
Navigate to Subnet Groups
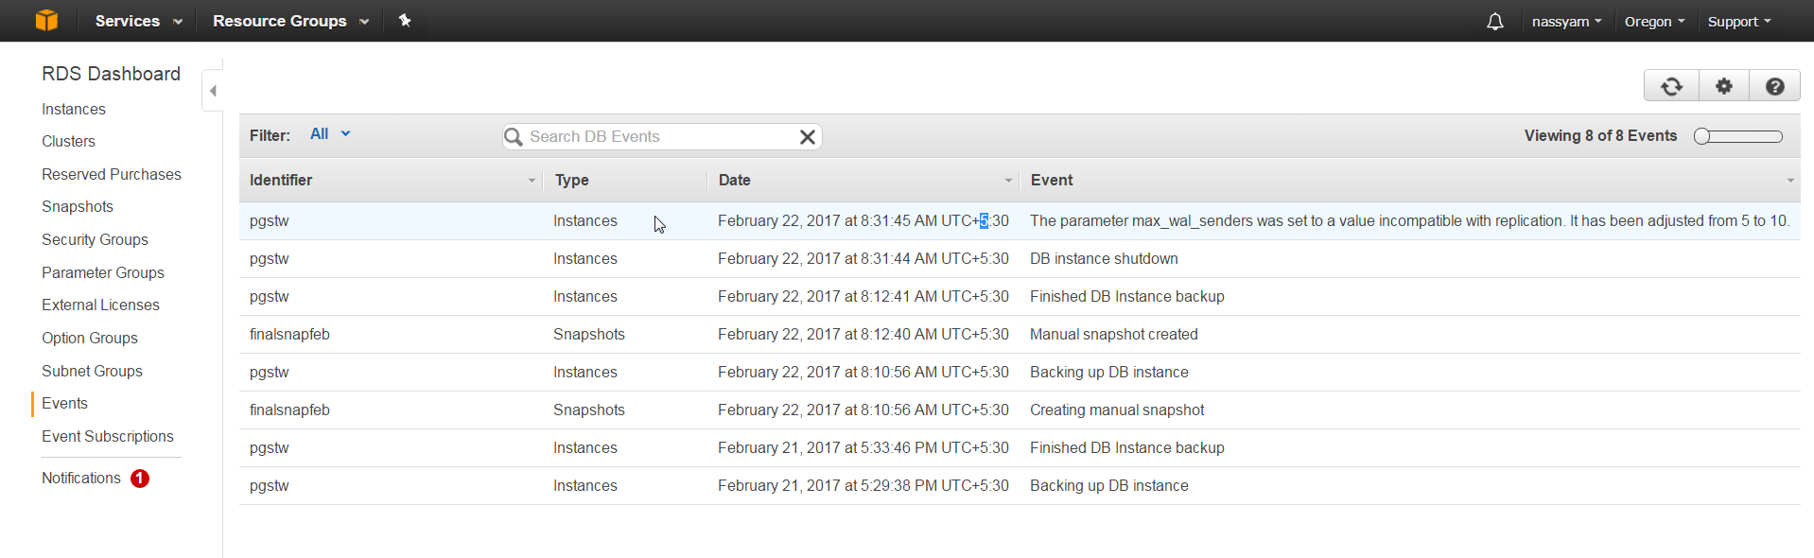92,372
